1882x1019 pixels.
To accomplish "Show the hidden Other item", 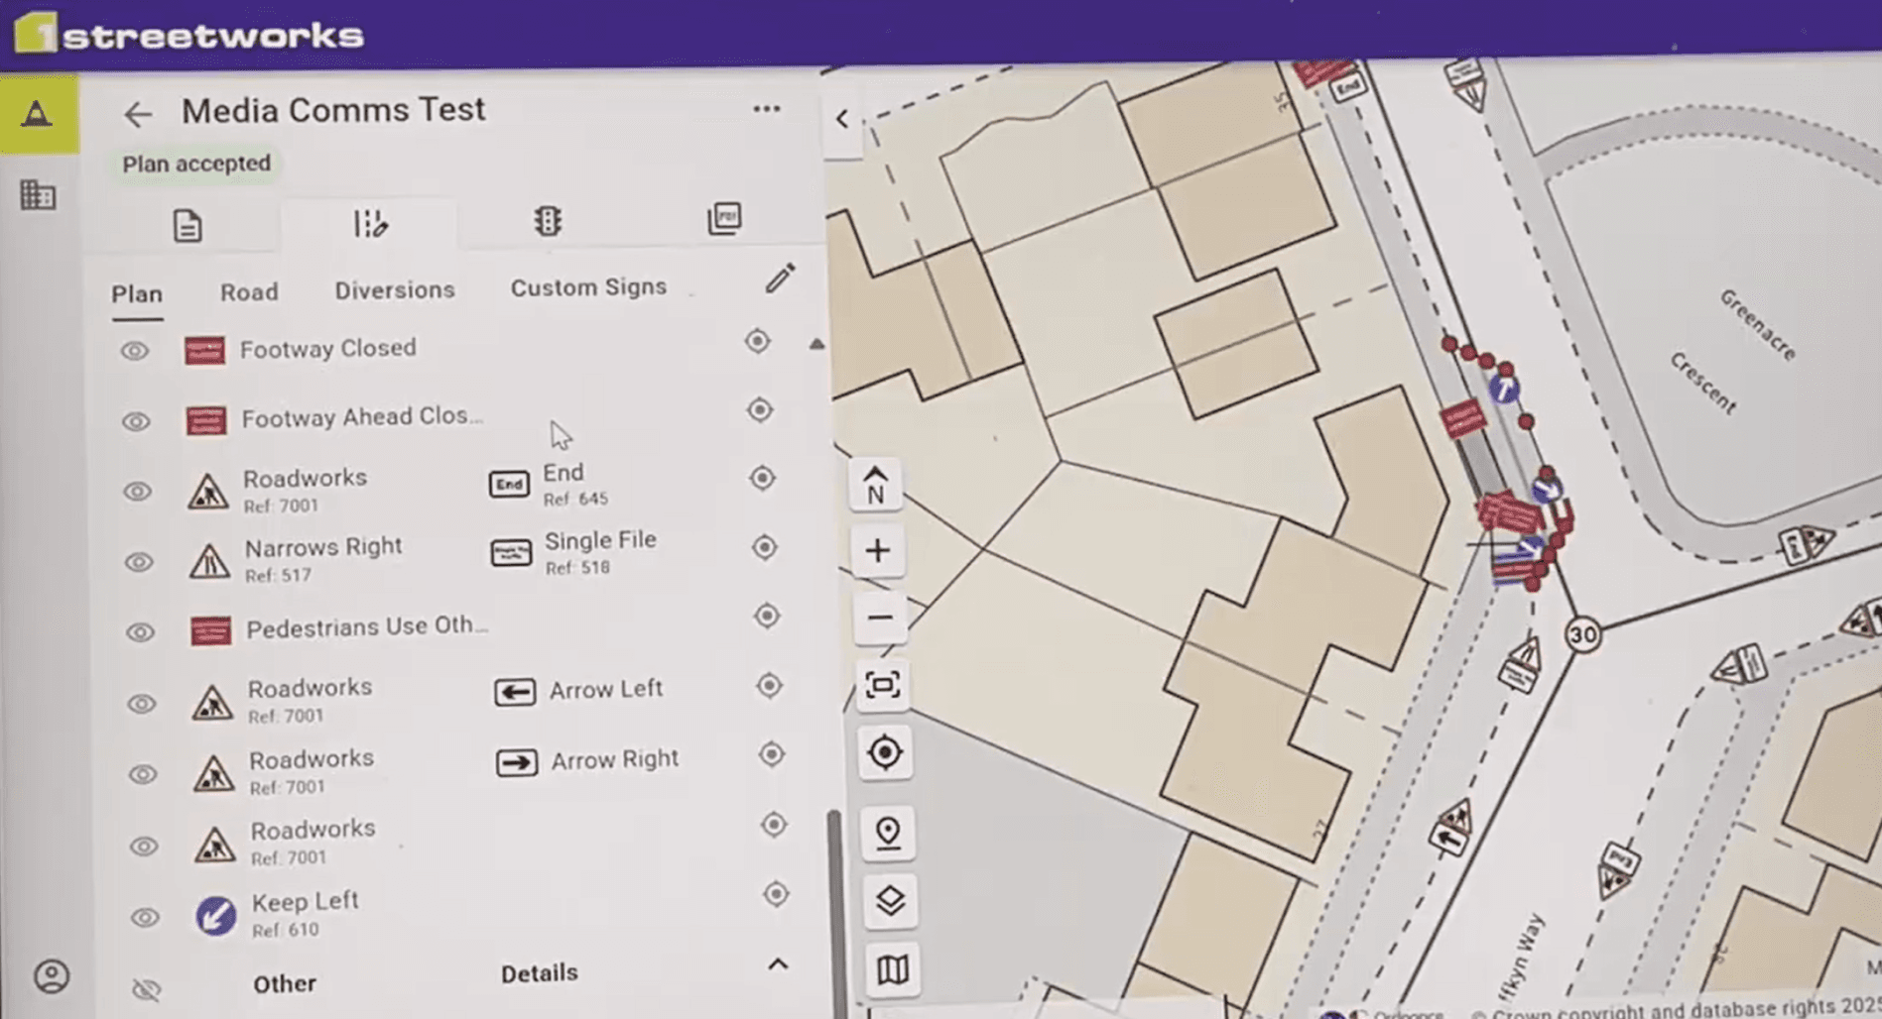I will pos(147,988).
